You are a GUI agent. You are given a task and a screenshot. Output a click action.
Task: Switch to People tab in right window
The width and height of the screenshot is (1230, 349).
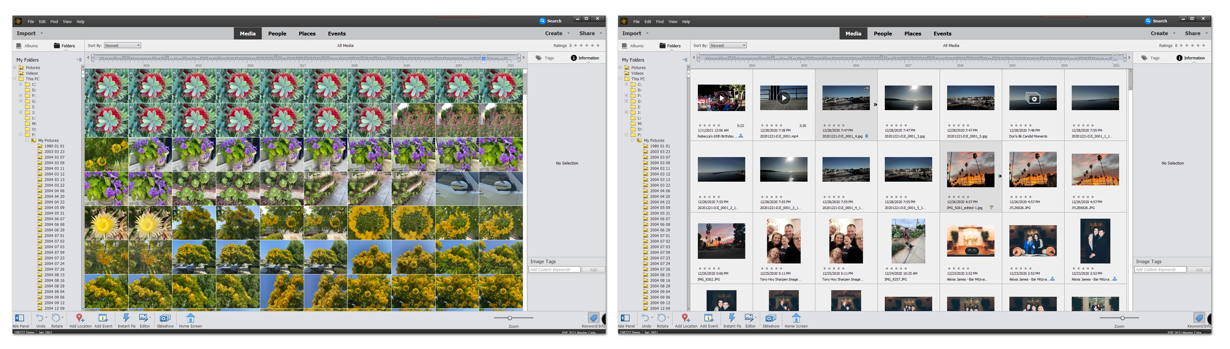click(882, 34)
